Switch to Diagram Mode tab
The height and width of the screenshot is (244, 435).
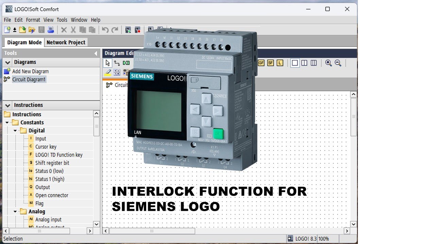click(x=24, y=42)
